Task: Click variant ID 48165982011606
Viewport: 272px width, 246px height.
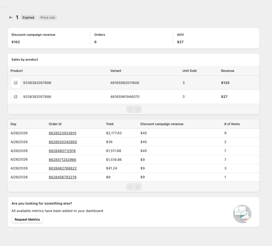Action: point(125,83)
